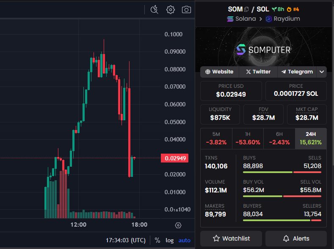Select the 6H timeframe tab
Screen dimensions: 334x249
coord(279,138)
